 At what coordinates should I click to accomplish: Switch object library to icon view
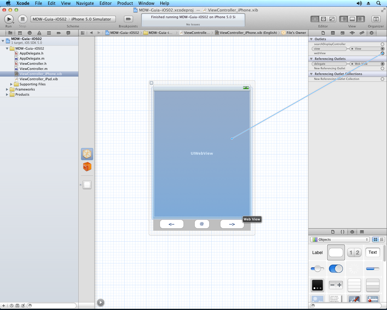pyautogui.click(x=376, y=239)
